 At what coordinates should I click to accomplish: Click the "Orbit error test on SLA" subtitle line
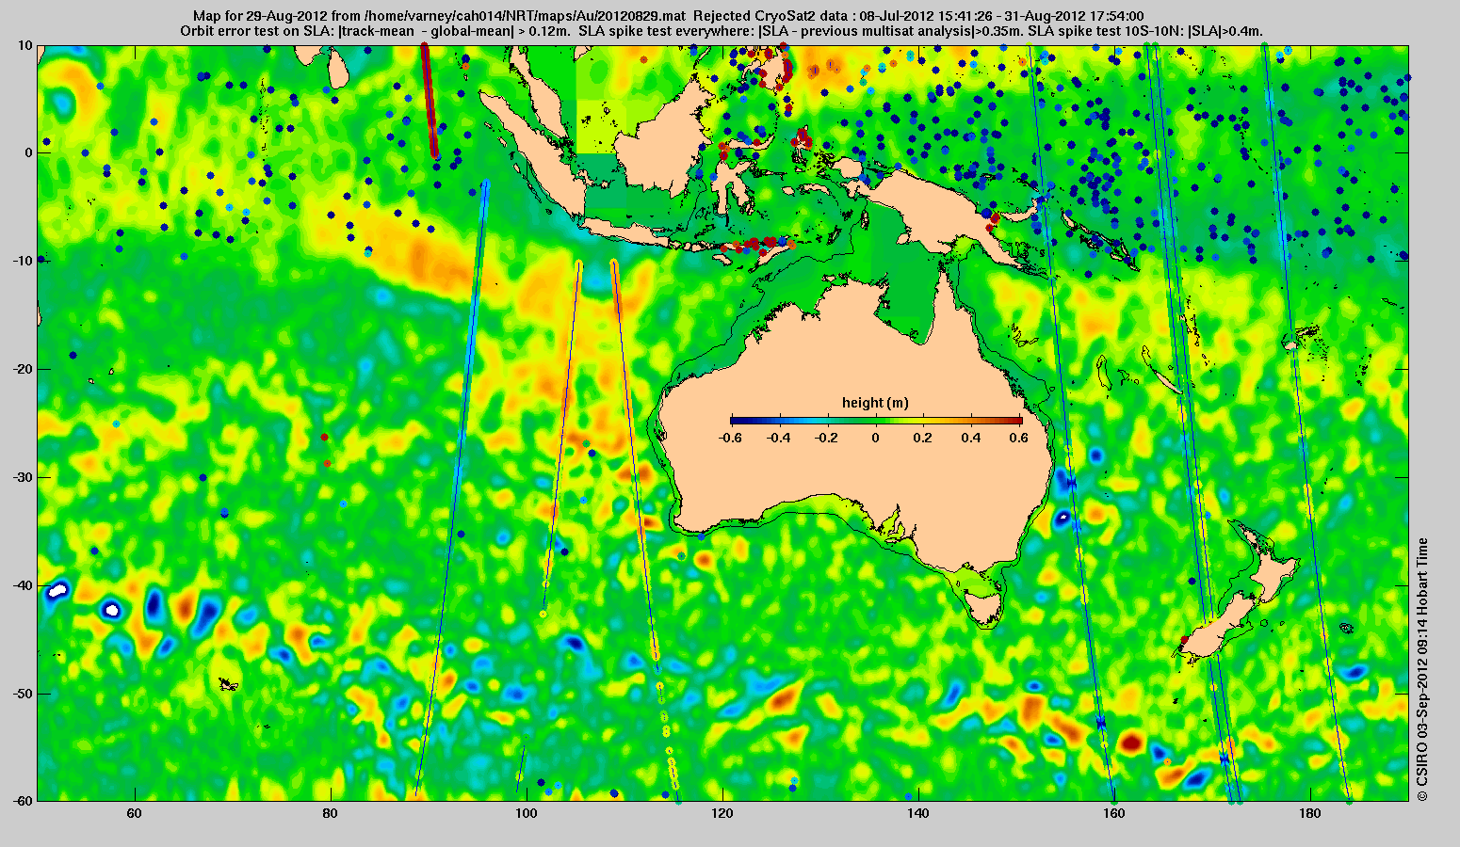click(721, 31)
